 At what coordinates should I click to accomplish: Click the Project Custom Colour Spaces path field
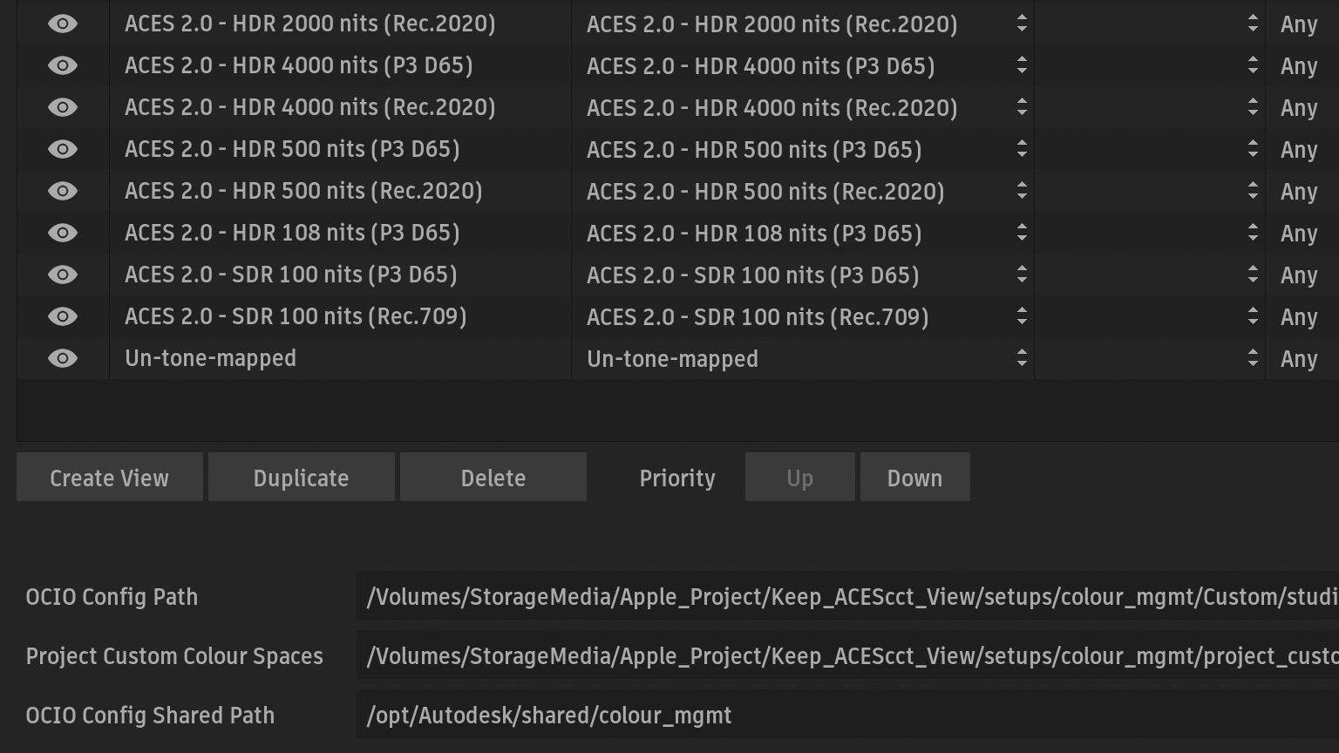(x=847, y=656)
